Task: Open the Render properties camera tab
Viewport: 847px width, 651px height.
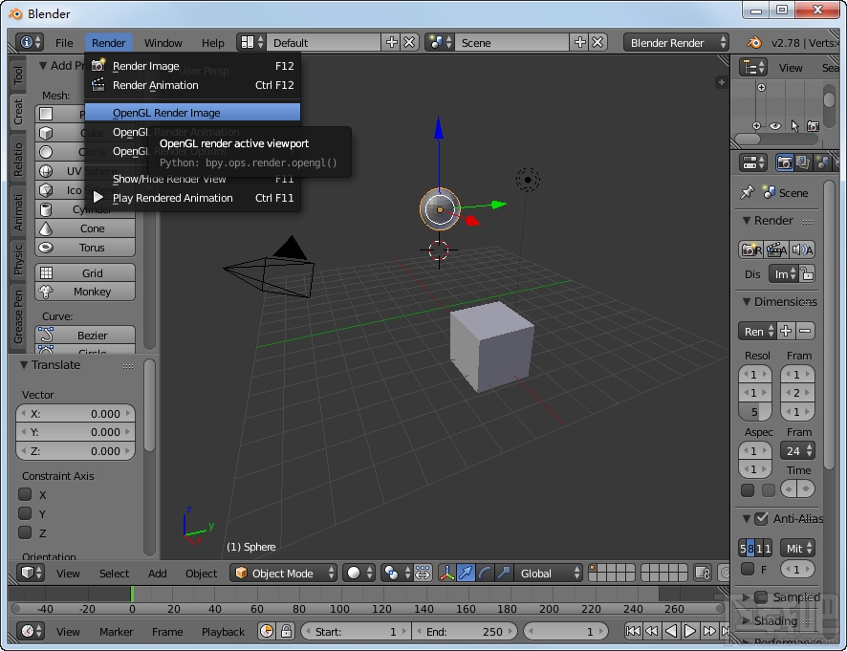Action: 785,163
